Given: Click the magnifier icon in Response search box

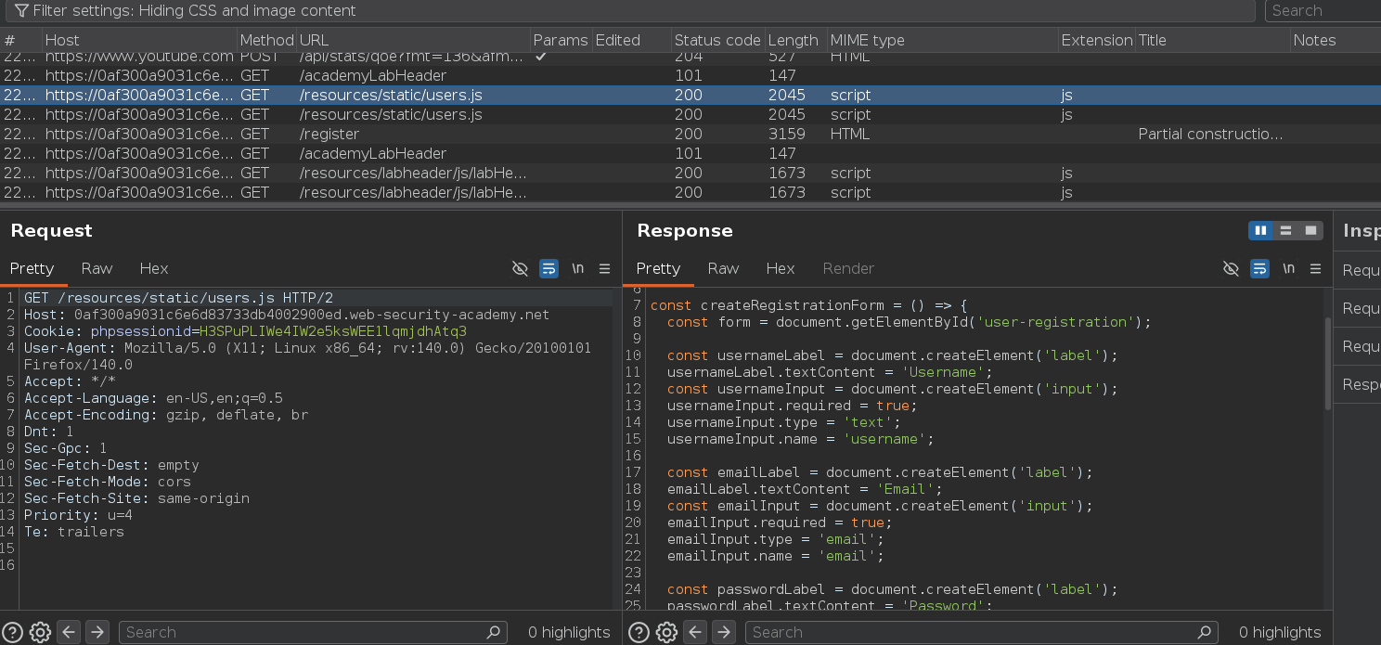Looking at the screenshot, I should [1204, 632].
